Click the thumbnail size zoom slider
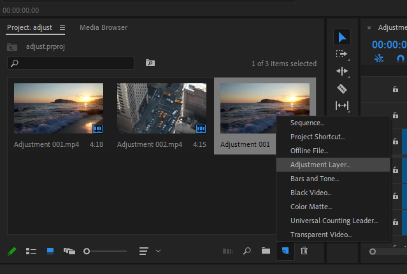This screenshot has height=274, width=407. (87, 251)
